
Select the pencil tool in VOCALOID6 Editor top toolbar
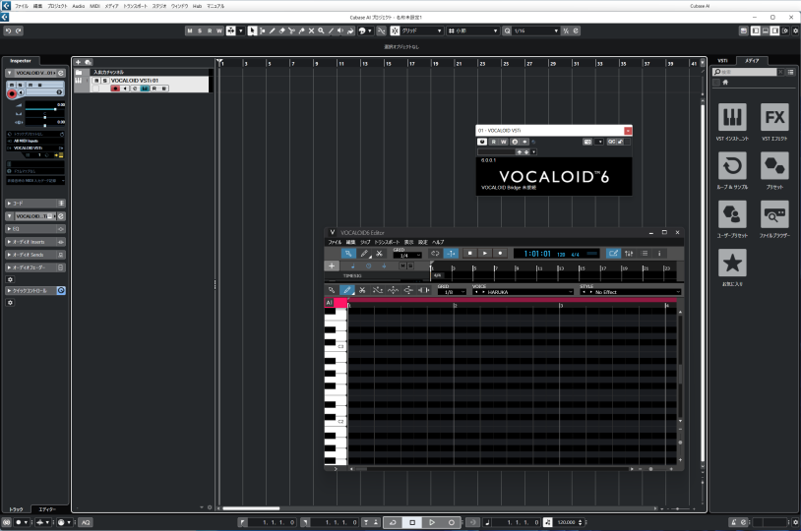click(x=364, y=254)
